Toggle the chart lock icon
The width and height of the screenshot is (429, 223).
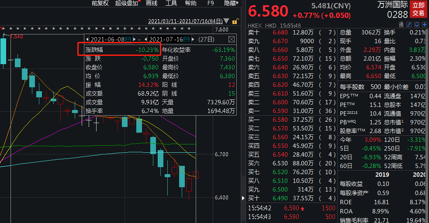click(235, 21)
